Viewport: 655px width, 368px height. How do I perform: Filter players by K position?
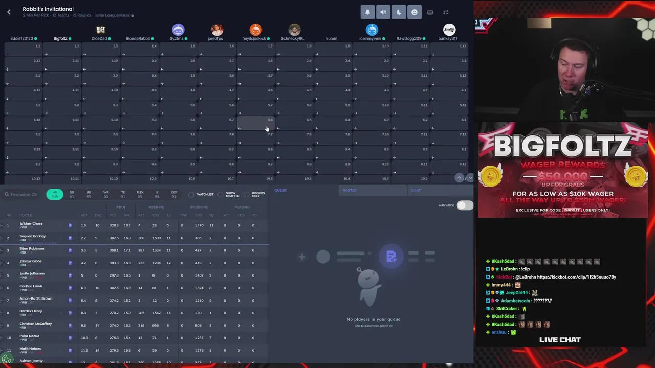[157, 194]
